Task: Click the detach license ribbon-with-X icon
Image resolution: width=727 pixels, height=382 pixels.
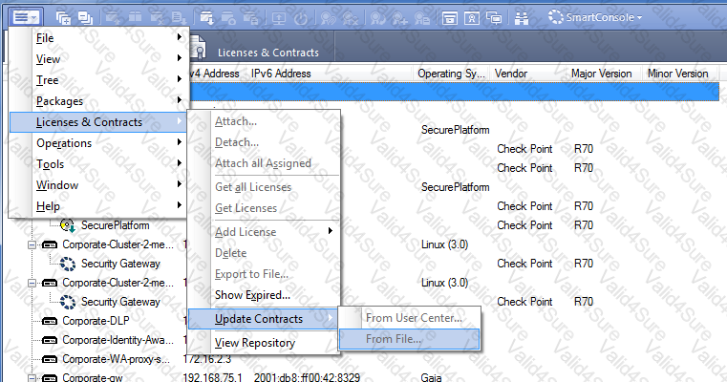Action: (351, 18)
